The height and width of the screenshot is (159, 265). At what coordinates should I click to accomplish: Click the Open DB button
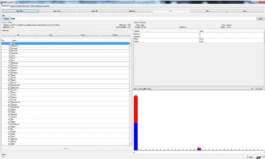click(95, 11)
